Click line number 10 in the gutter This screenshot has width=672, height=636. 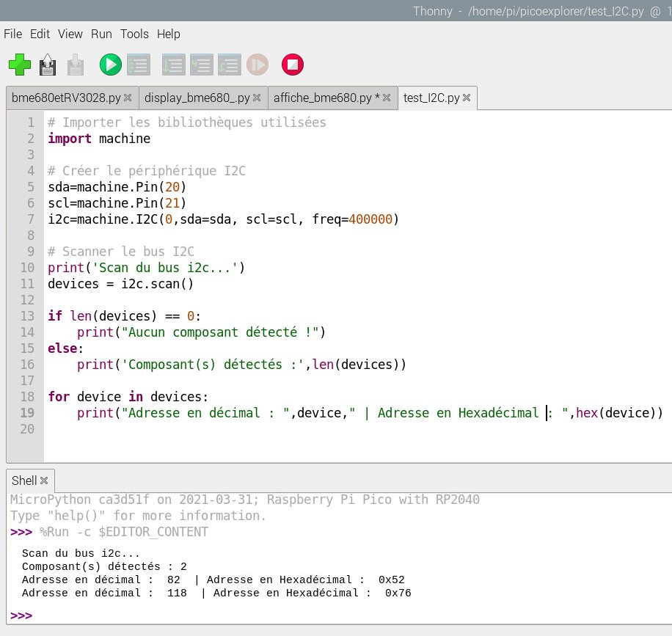(27, 268)
